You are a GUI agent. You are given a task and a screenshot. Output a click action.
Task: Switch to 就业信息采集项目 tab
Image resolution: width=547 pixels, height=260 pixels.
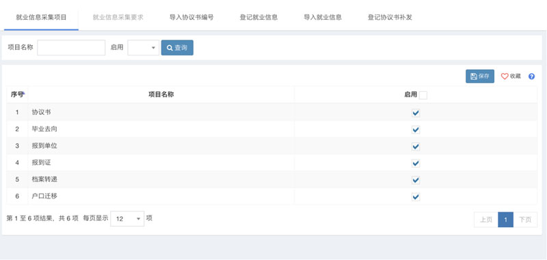[41, 17]
